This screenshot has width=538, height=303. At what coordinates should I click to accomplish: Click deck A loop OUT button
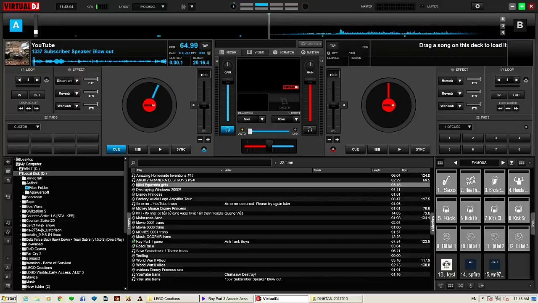pyautogui.click(x=37, y=95)
